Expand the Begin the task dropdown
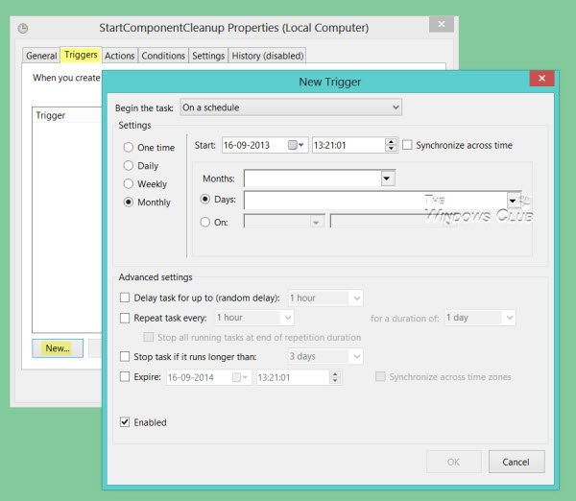This screenshot has height=501, width=576. tap(396, 107)
